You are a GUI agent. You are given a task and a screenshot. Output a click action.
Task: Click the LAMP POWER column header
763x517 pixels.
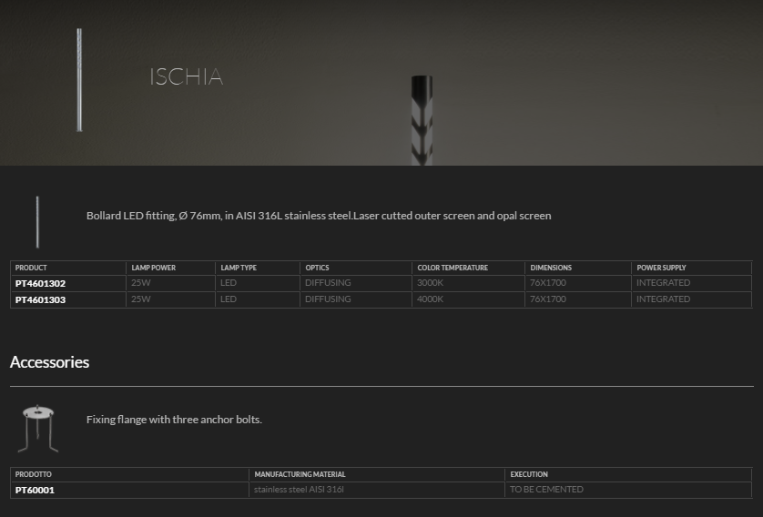(x=153, y=268)
